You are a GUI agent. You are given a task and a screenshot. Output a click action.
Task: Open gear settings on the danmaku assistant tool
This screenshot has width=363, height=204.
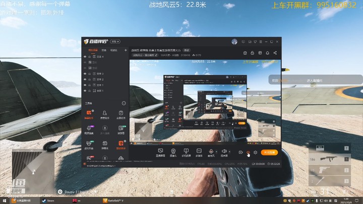[x=93, y=111]
